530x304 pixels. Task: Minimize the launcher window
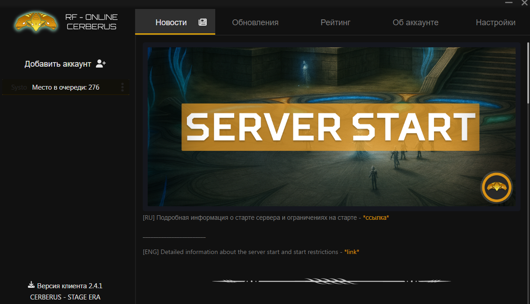[508, 3]
